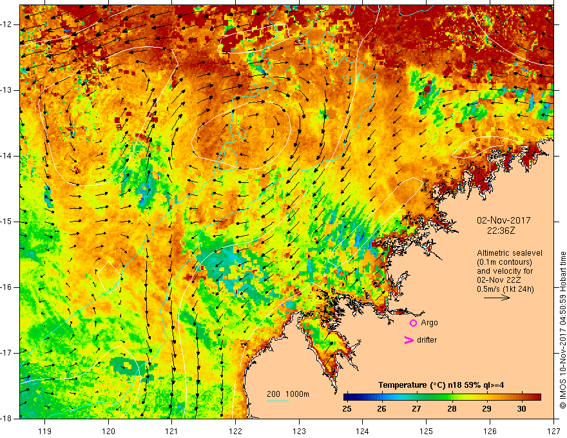Screen dimensions: 567x438
Task: Click the longitude axis label '122'
Action: click(x=235, y=431)
